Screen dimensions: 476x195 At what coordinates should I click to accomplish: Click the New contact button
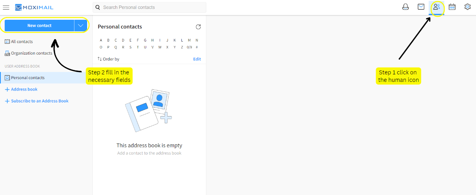pyautogui.click(x=39, y=26)
